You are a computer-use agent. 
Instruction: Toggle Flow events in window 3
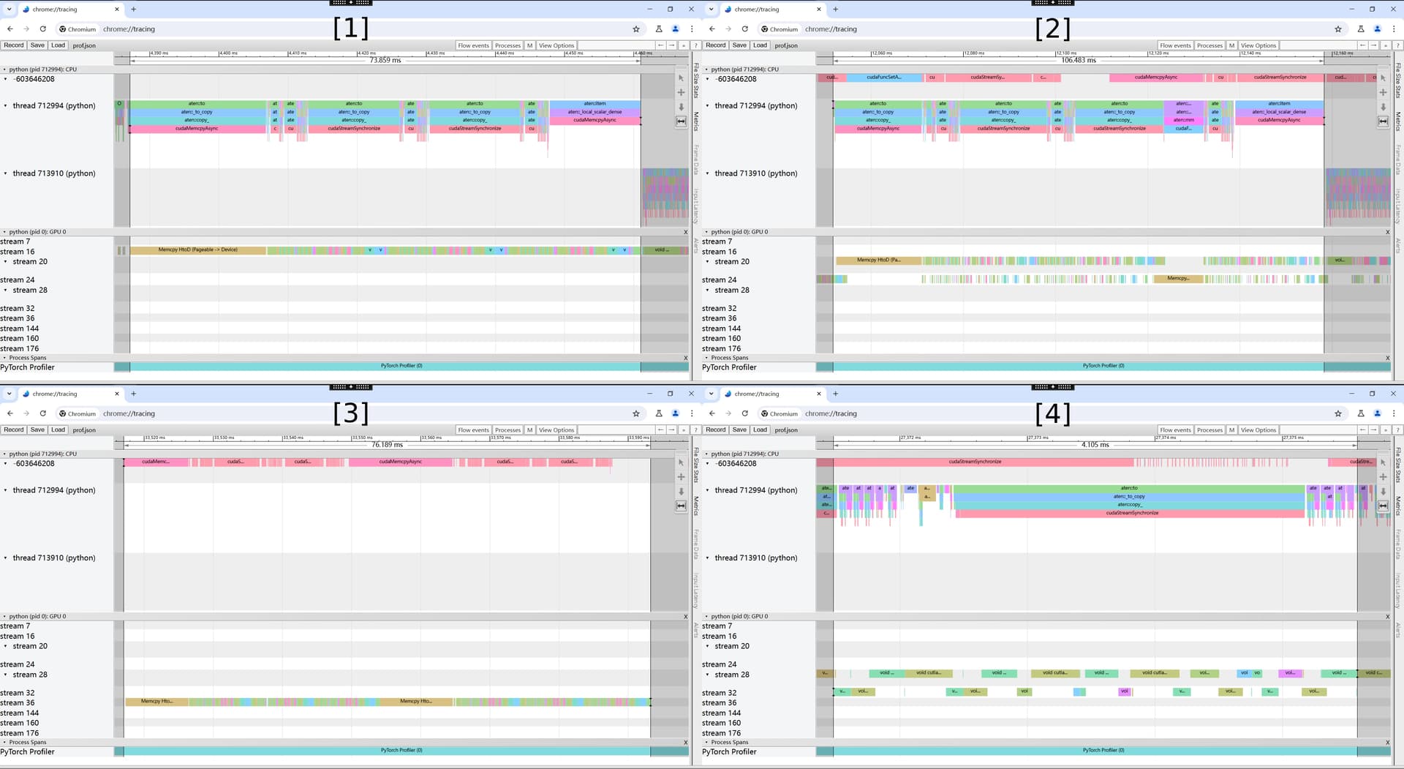tap(473, 430)
